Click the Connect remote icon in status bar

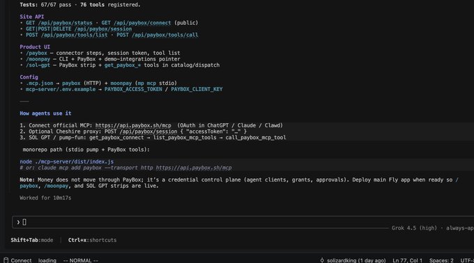pyautogui.click(x=6, y=260)
